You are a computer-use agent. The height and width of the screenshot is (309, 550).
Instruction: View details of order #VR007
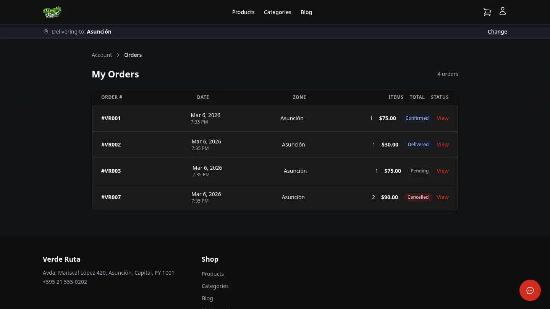point(442,197)
